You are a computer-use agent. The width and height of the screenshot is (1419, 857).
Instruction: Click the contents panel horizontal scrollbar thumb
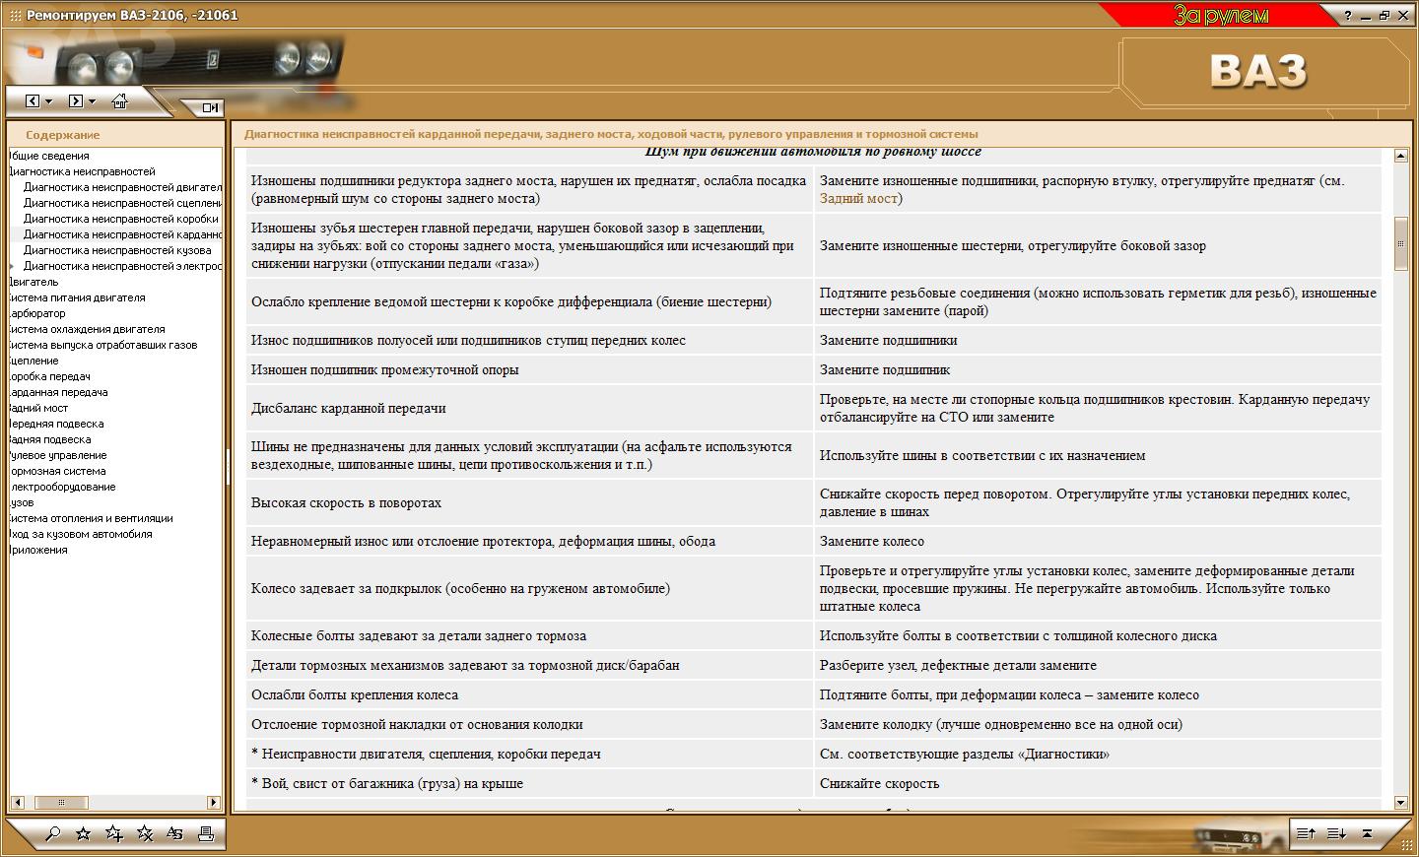click(61, 802)
